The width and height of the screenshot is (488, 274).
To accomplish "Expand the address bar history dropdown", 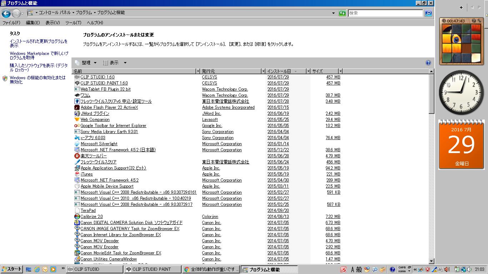I will point(334,13).
